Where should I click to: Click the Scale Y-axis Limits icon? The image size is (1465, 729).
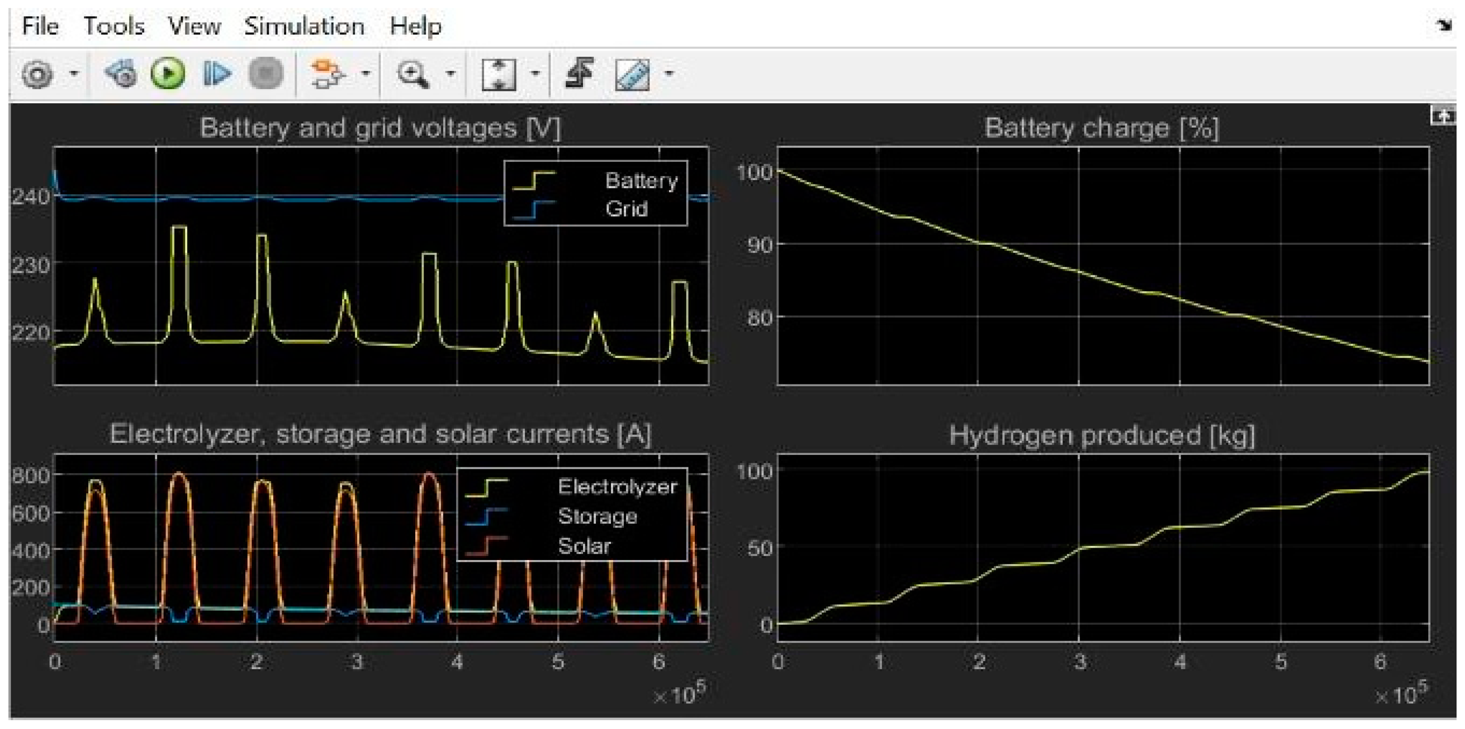[498, 74]
